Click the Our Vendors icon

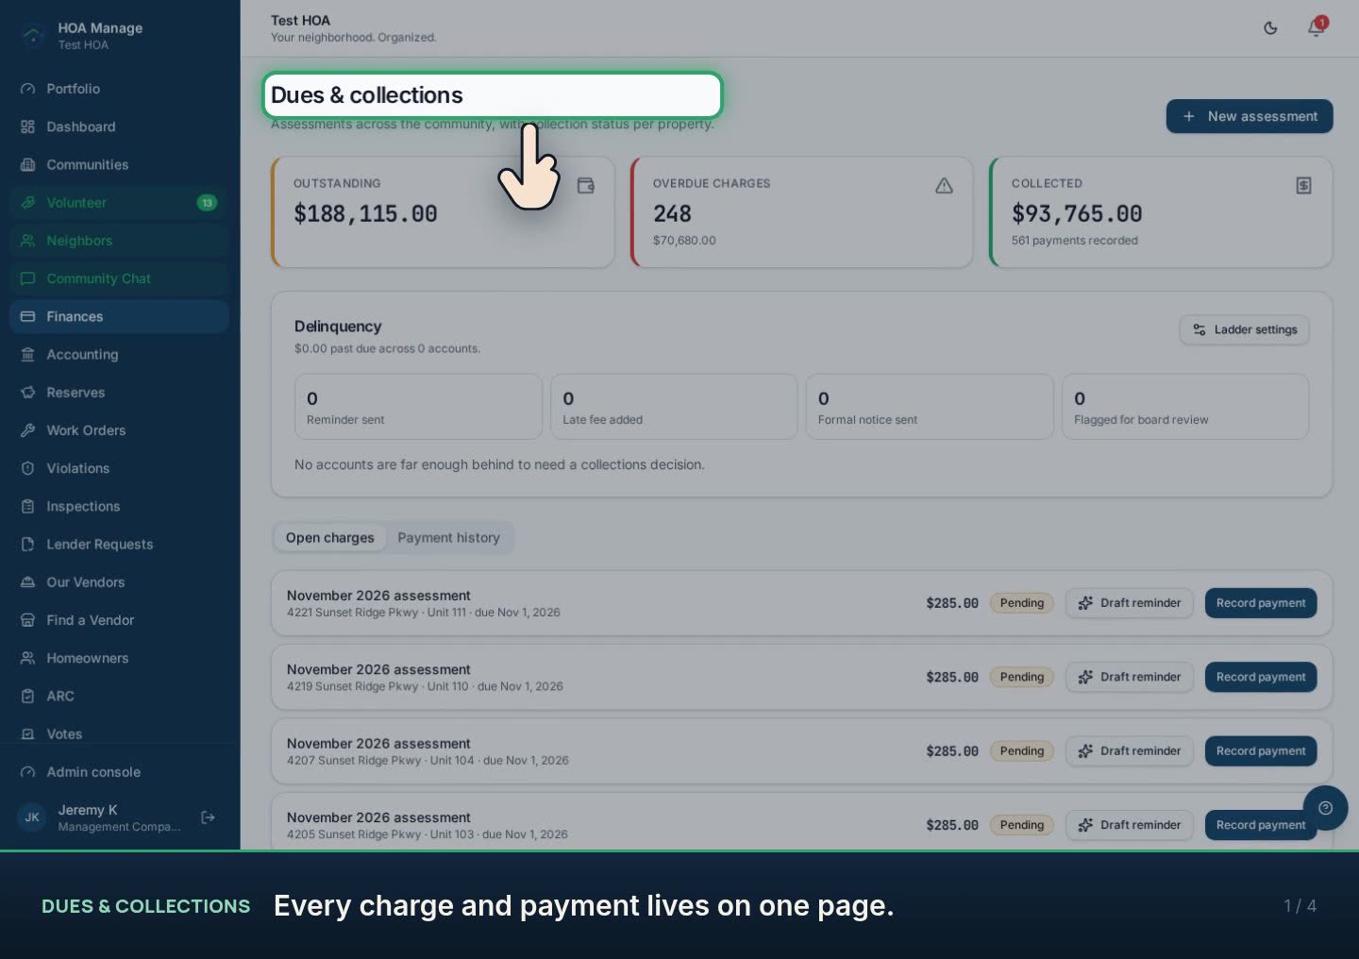tap(27, 581)
